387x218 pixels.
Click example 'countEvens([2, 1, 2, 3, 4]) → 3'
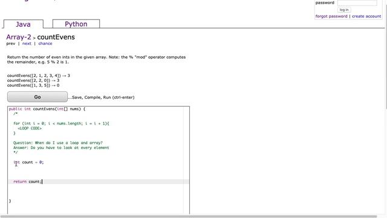[x=39, y=76]
